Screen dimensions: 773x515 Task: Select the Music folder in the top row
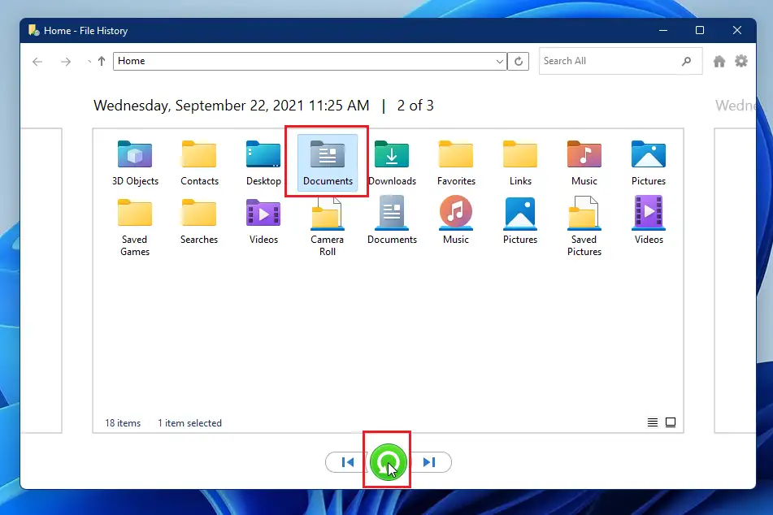(x=584, y=163)
